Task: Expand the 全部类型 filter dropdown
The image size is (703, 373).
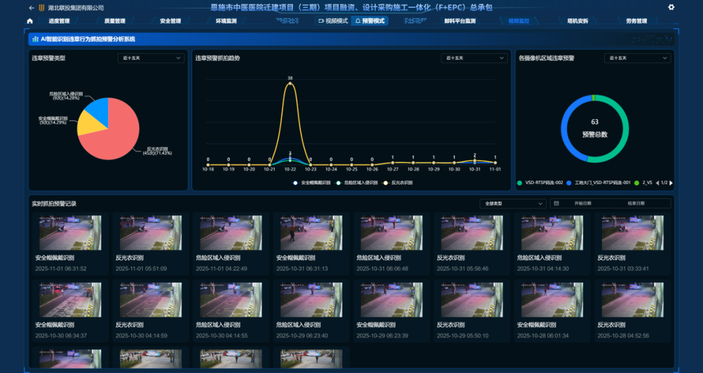Action: [x=512, y=203]
